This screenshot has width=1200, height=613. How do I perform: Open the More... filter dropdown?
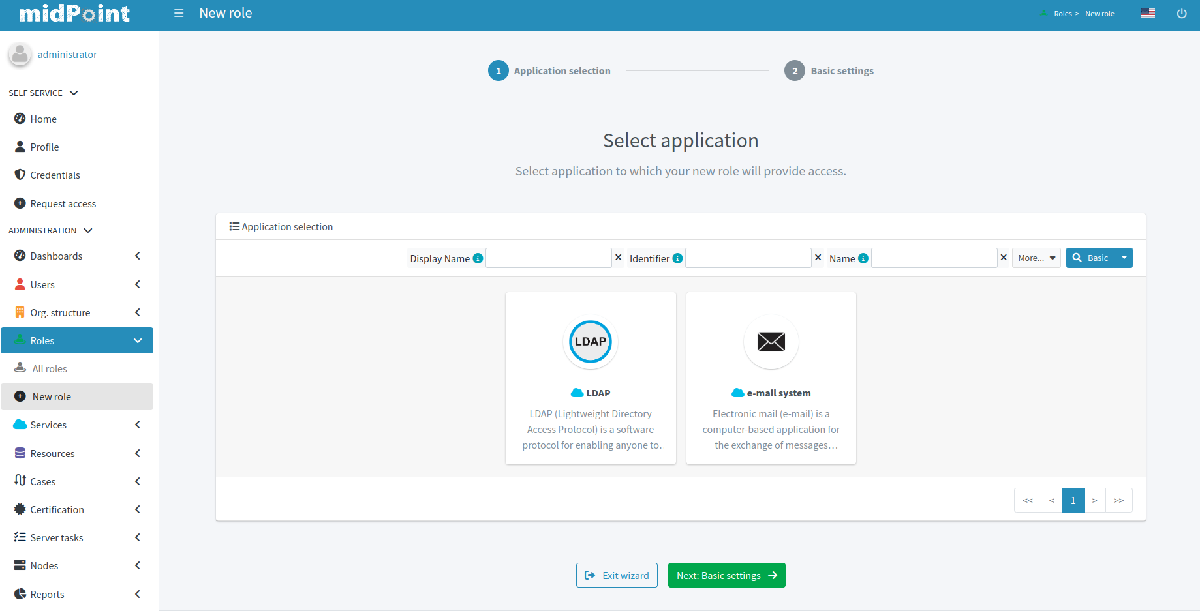click(1036, 258)
